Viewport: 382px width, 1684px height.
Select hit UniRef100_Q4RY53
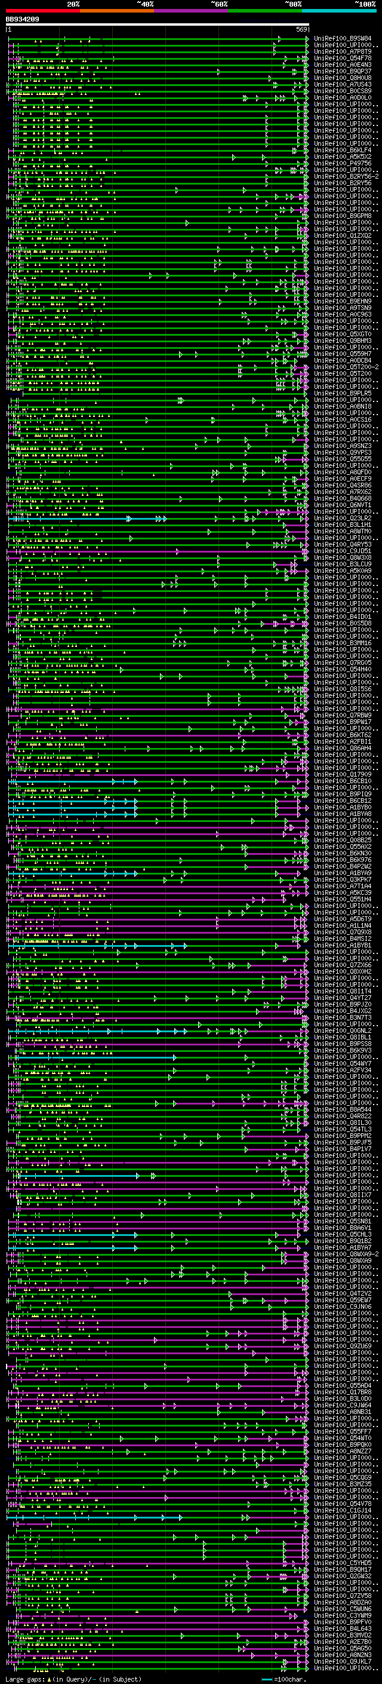click(343, 545)
